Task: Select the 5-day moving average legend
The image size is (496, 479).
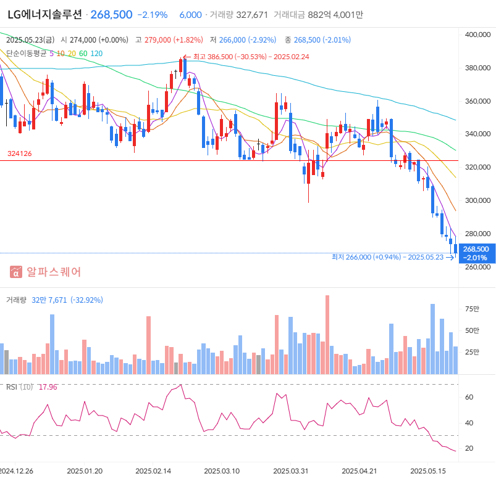Action: (x=51, y=54)
